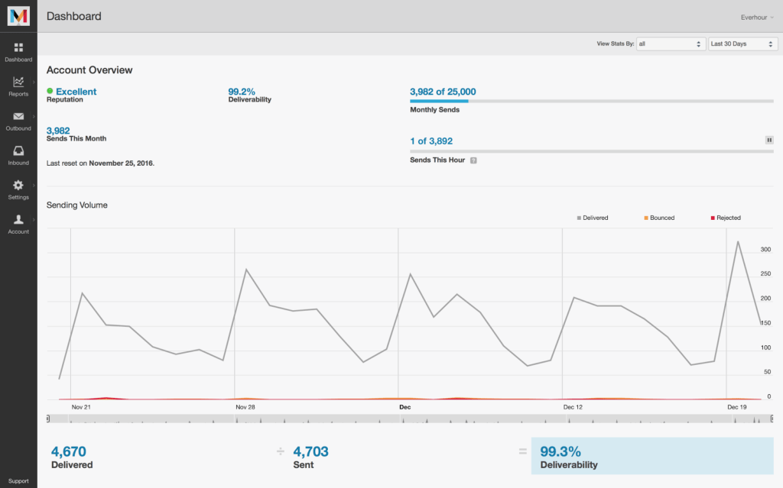783x488 pixels.
Task: Click the Settings gear icon in the sidebar
Action: point(18,186)
